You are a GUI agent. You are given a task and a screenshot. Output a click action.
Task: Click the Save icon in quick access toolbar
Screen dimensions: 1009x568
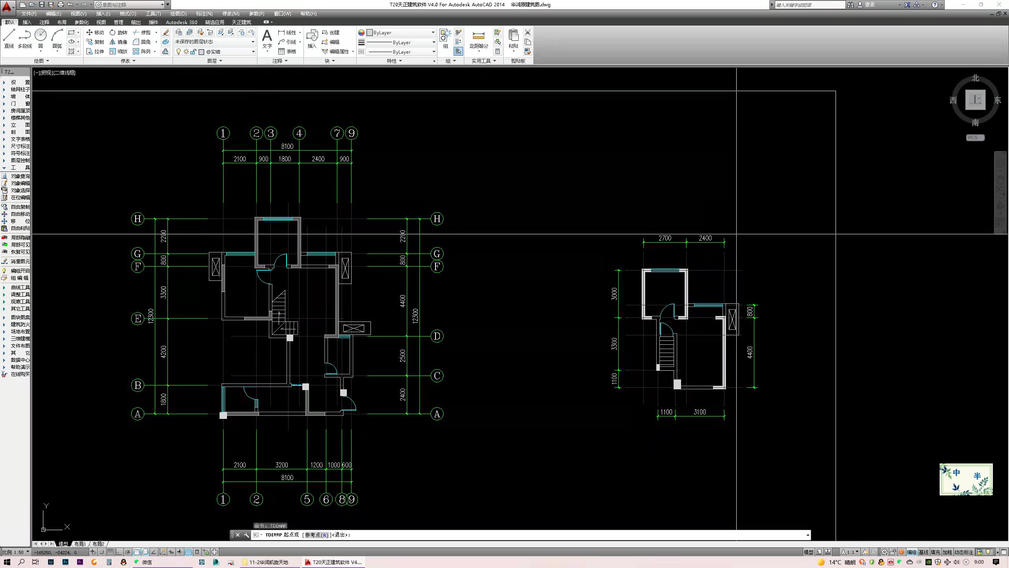pos(42,5)
